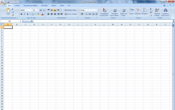Open font color dropdown arrow

[x=44, y=14]
